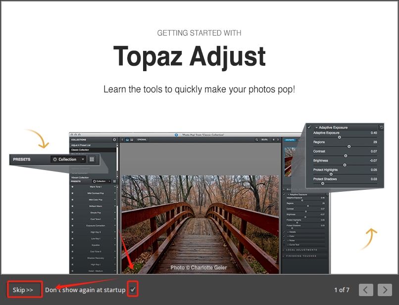The image size is (399, 305).
Task: Collapse the Adaptive Exposure triangle in the callout
Action: pos(316,128)
